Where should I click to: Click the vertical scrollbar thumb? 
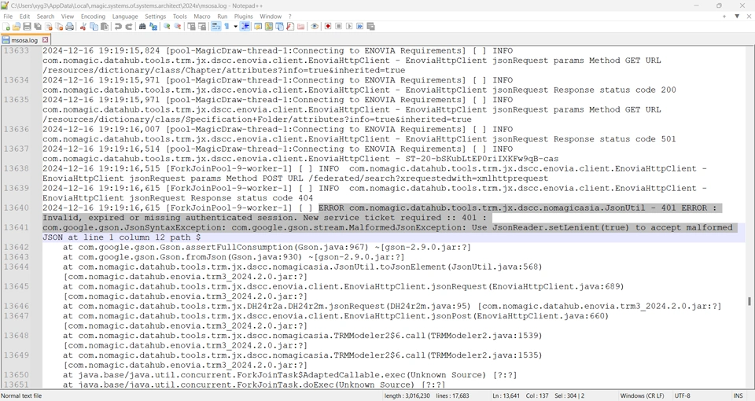tap(749, 301)
